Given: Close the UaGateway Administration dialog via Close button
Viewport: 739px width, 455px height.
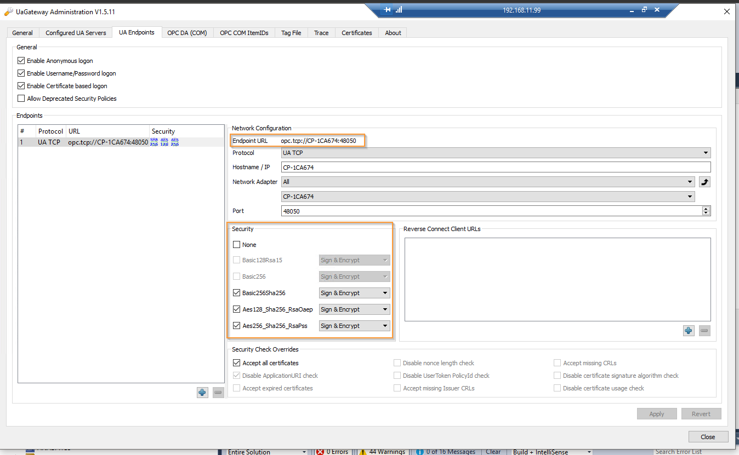Looking at the screenshot, I should click(708, 436).
